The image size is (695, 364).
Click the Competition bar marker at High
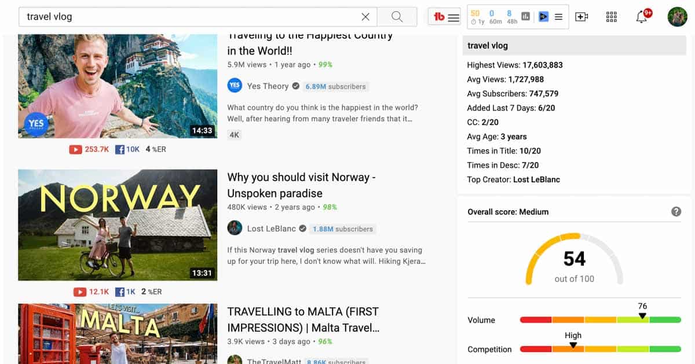click(573, 345)
